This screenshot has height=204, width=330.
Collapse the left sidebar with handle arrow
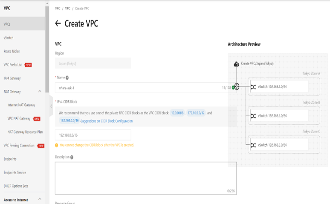51,106
